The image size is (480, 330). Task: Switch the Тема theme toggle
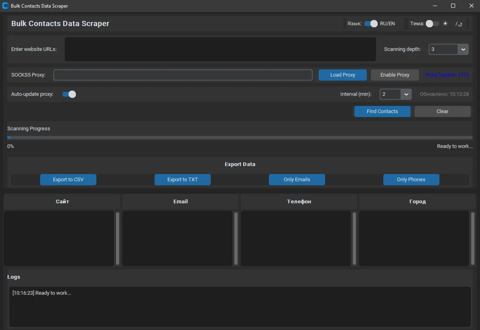432,24
